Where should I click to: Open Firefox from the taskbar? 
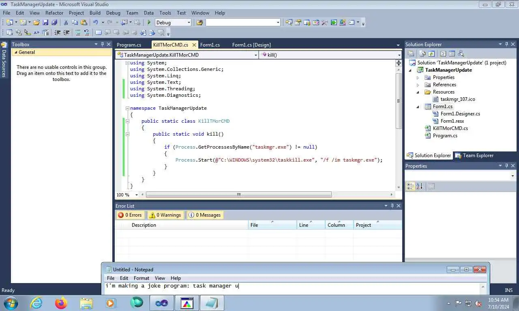pyautogui.click(x=61, y=303)
